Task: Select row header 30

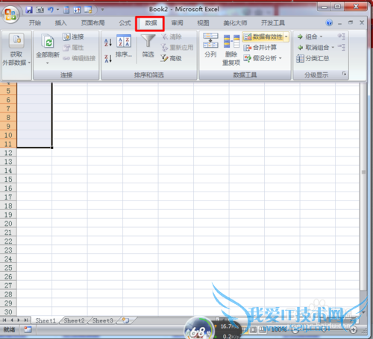Action: [x=8, y=312]
